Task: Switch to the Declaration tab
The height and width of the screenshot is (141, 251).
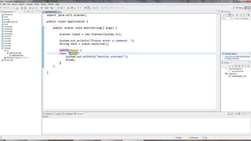Action: tap(67, 114)
